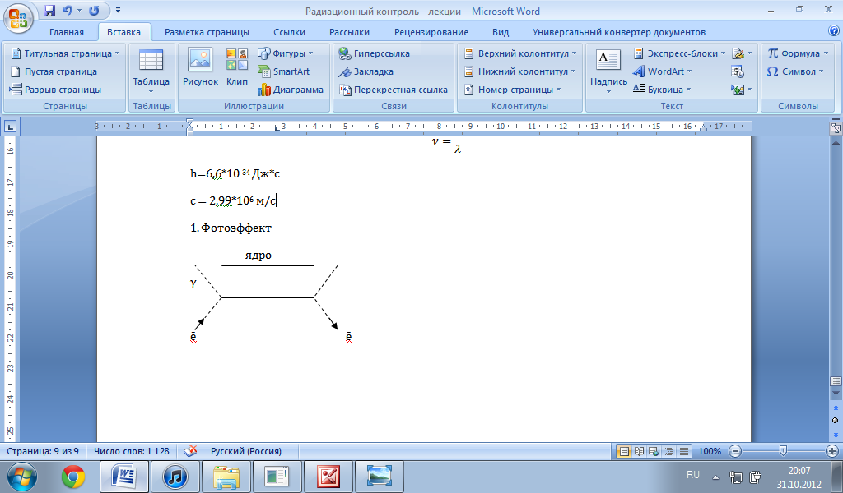Click Next Page double arrow

pos(836,434)
